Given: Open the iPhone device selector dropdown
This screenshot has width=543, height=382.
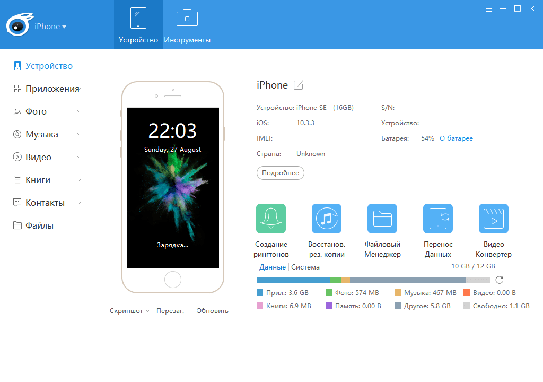Looking at the screenshot, I should click(x=50, y=27).
